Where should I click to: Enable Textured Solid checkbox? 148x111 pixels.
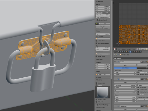click(97, 83)
